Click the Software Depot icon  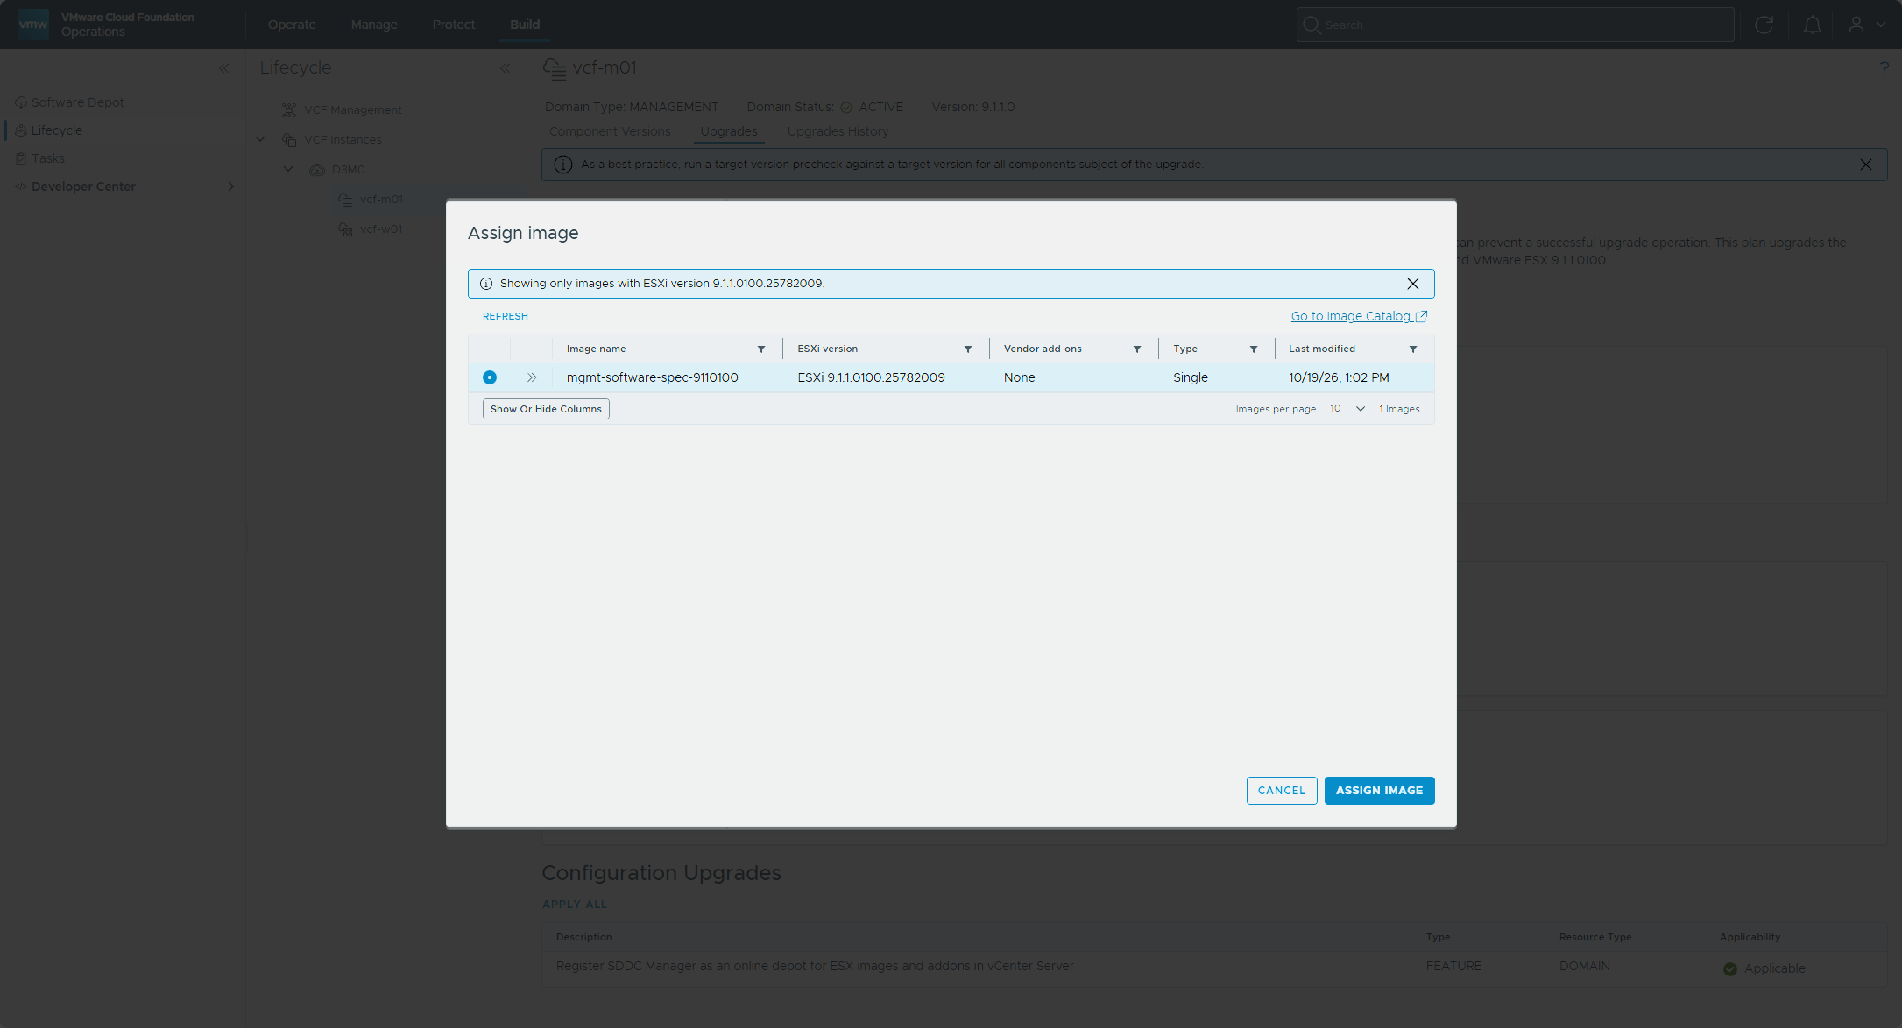(21, 102)
